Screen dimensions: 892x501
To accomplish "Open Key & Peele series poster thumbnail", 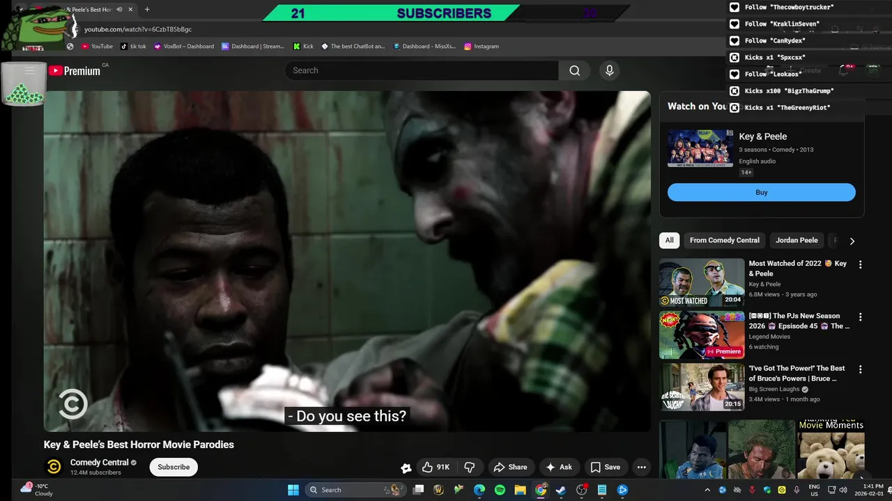I will 700,148.
